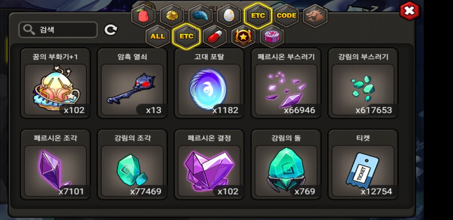Open the dragon head category icon
Screen dimensions: 453x220
[x=315, y=16]
